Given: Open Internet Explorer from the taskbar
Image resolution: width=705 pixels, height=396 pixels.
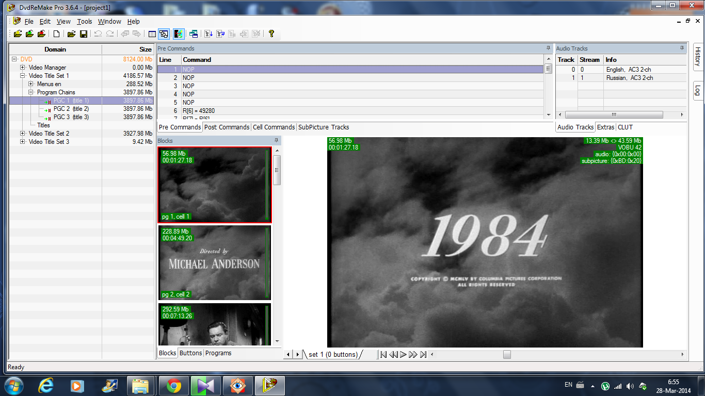Looking at the screenshot, I should (46, 385).
